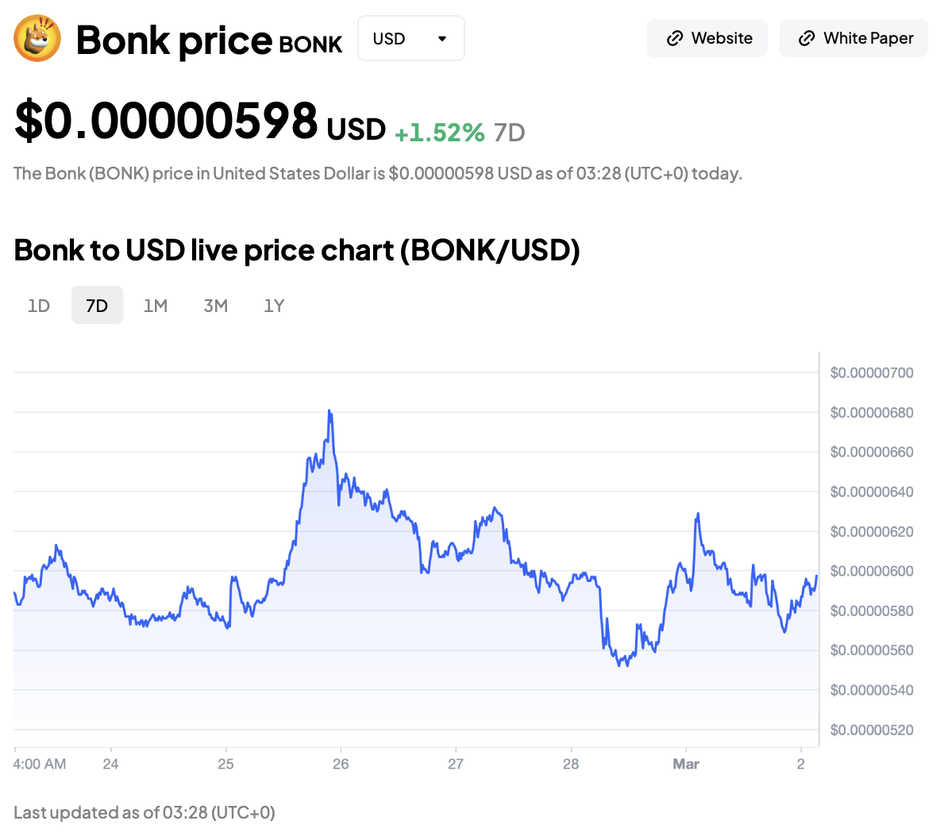Click the 28 date label on x-axis
The height and width of the screenshot is (840, 940).
pyautogui.click(x=571, y=764)
